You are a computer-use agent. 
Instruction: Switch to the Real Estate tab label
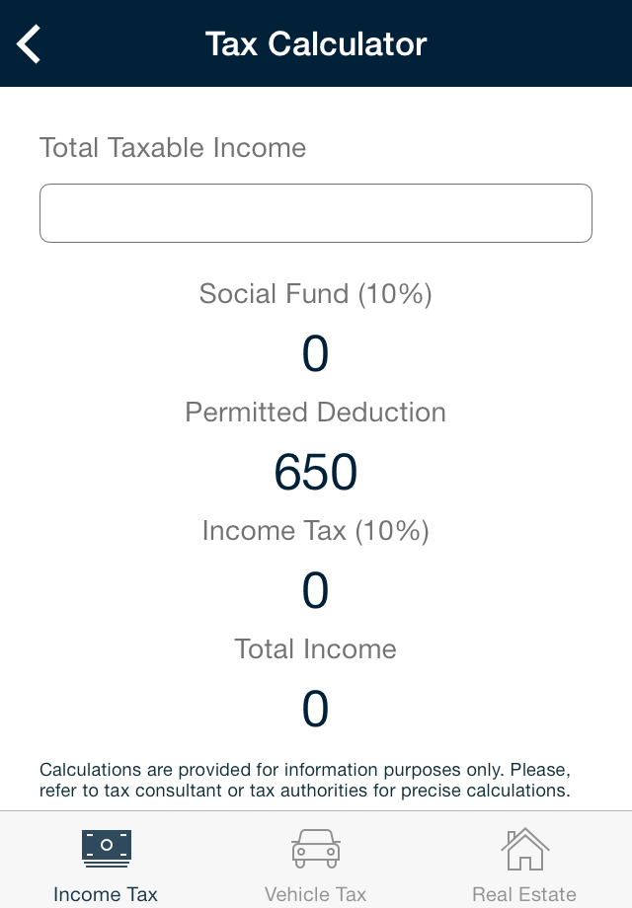524,893
